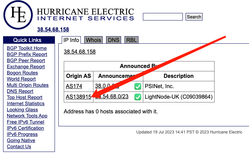Open the Bogon Routes link

(x=23, y=73)
